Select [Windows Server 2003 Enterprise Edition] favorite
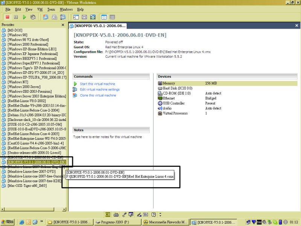The height and width of the screenshot is (226, 301). (x=36, y=96)
